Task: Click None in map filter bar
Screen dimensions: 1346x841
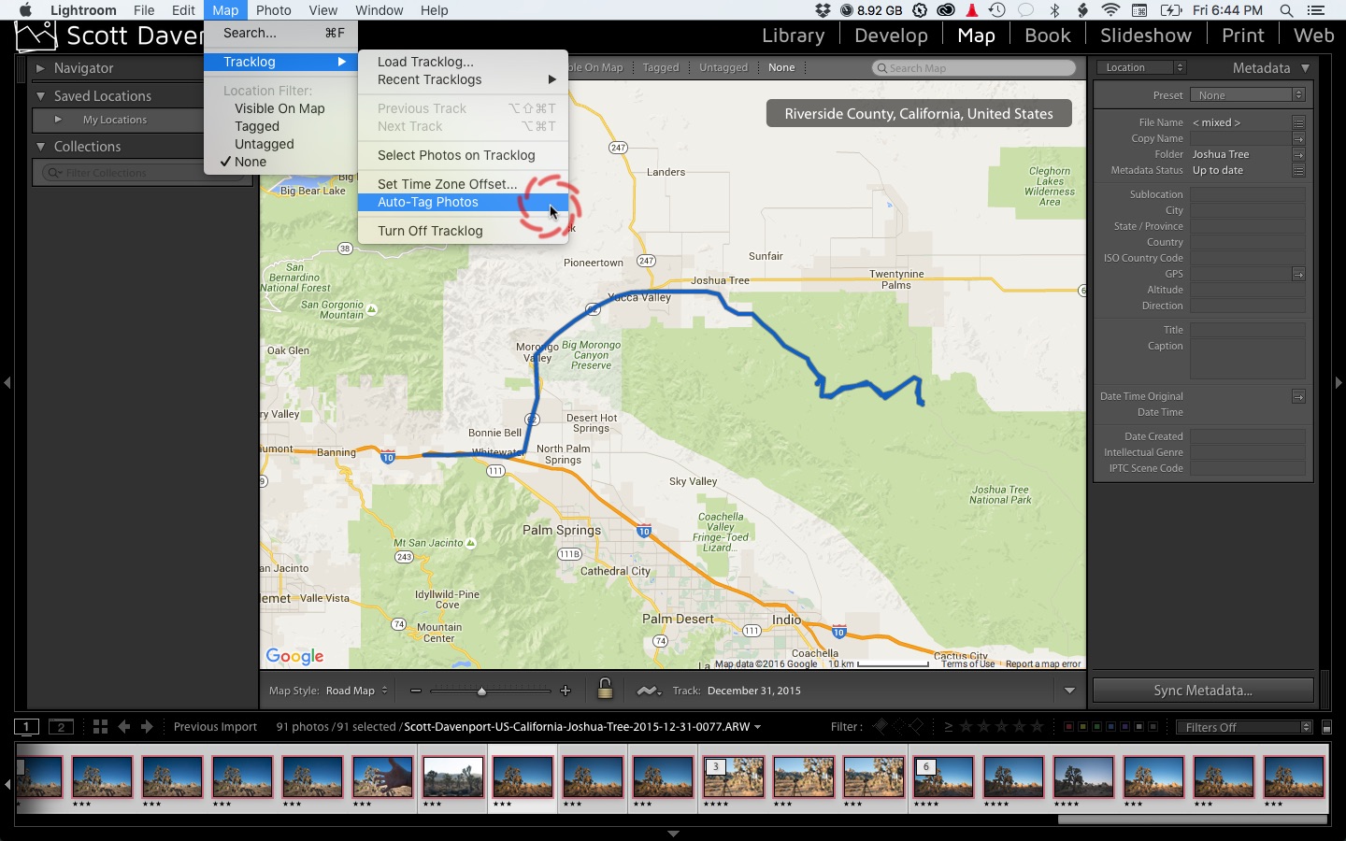Action: (781, 67)
